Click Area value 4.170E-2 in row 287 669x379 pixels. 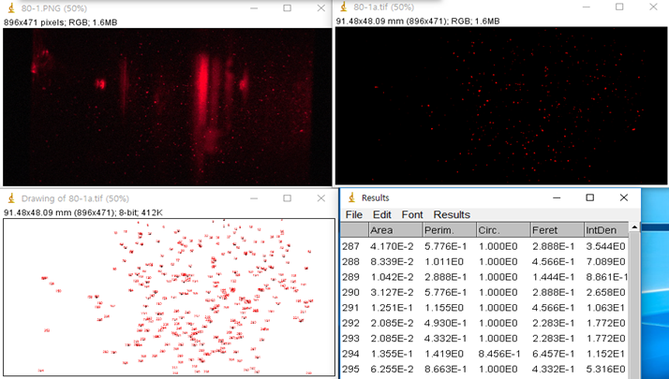(392, 246)
